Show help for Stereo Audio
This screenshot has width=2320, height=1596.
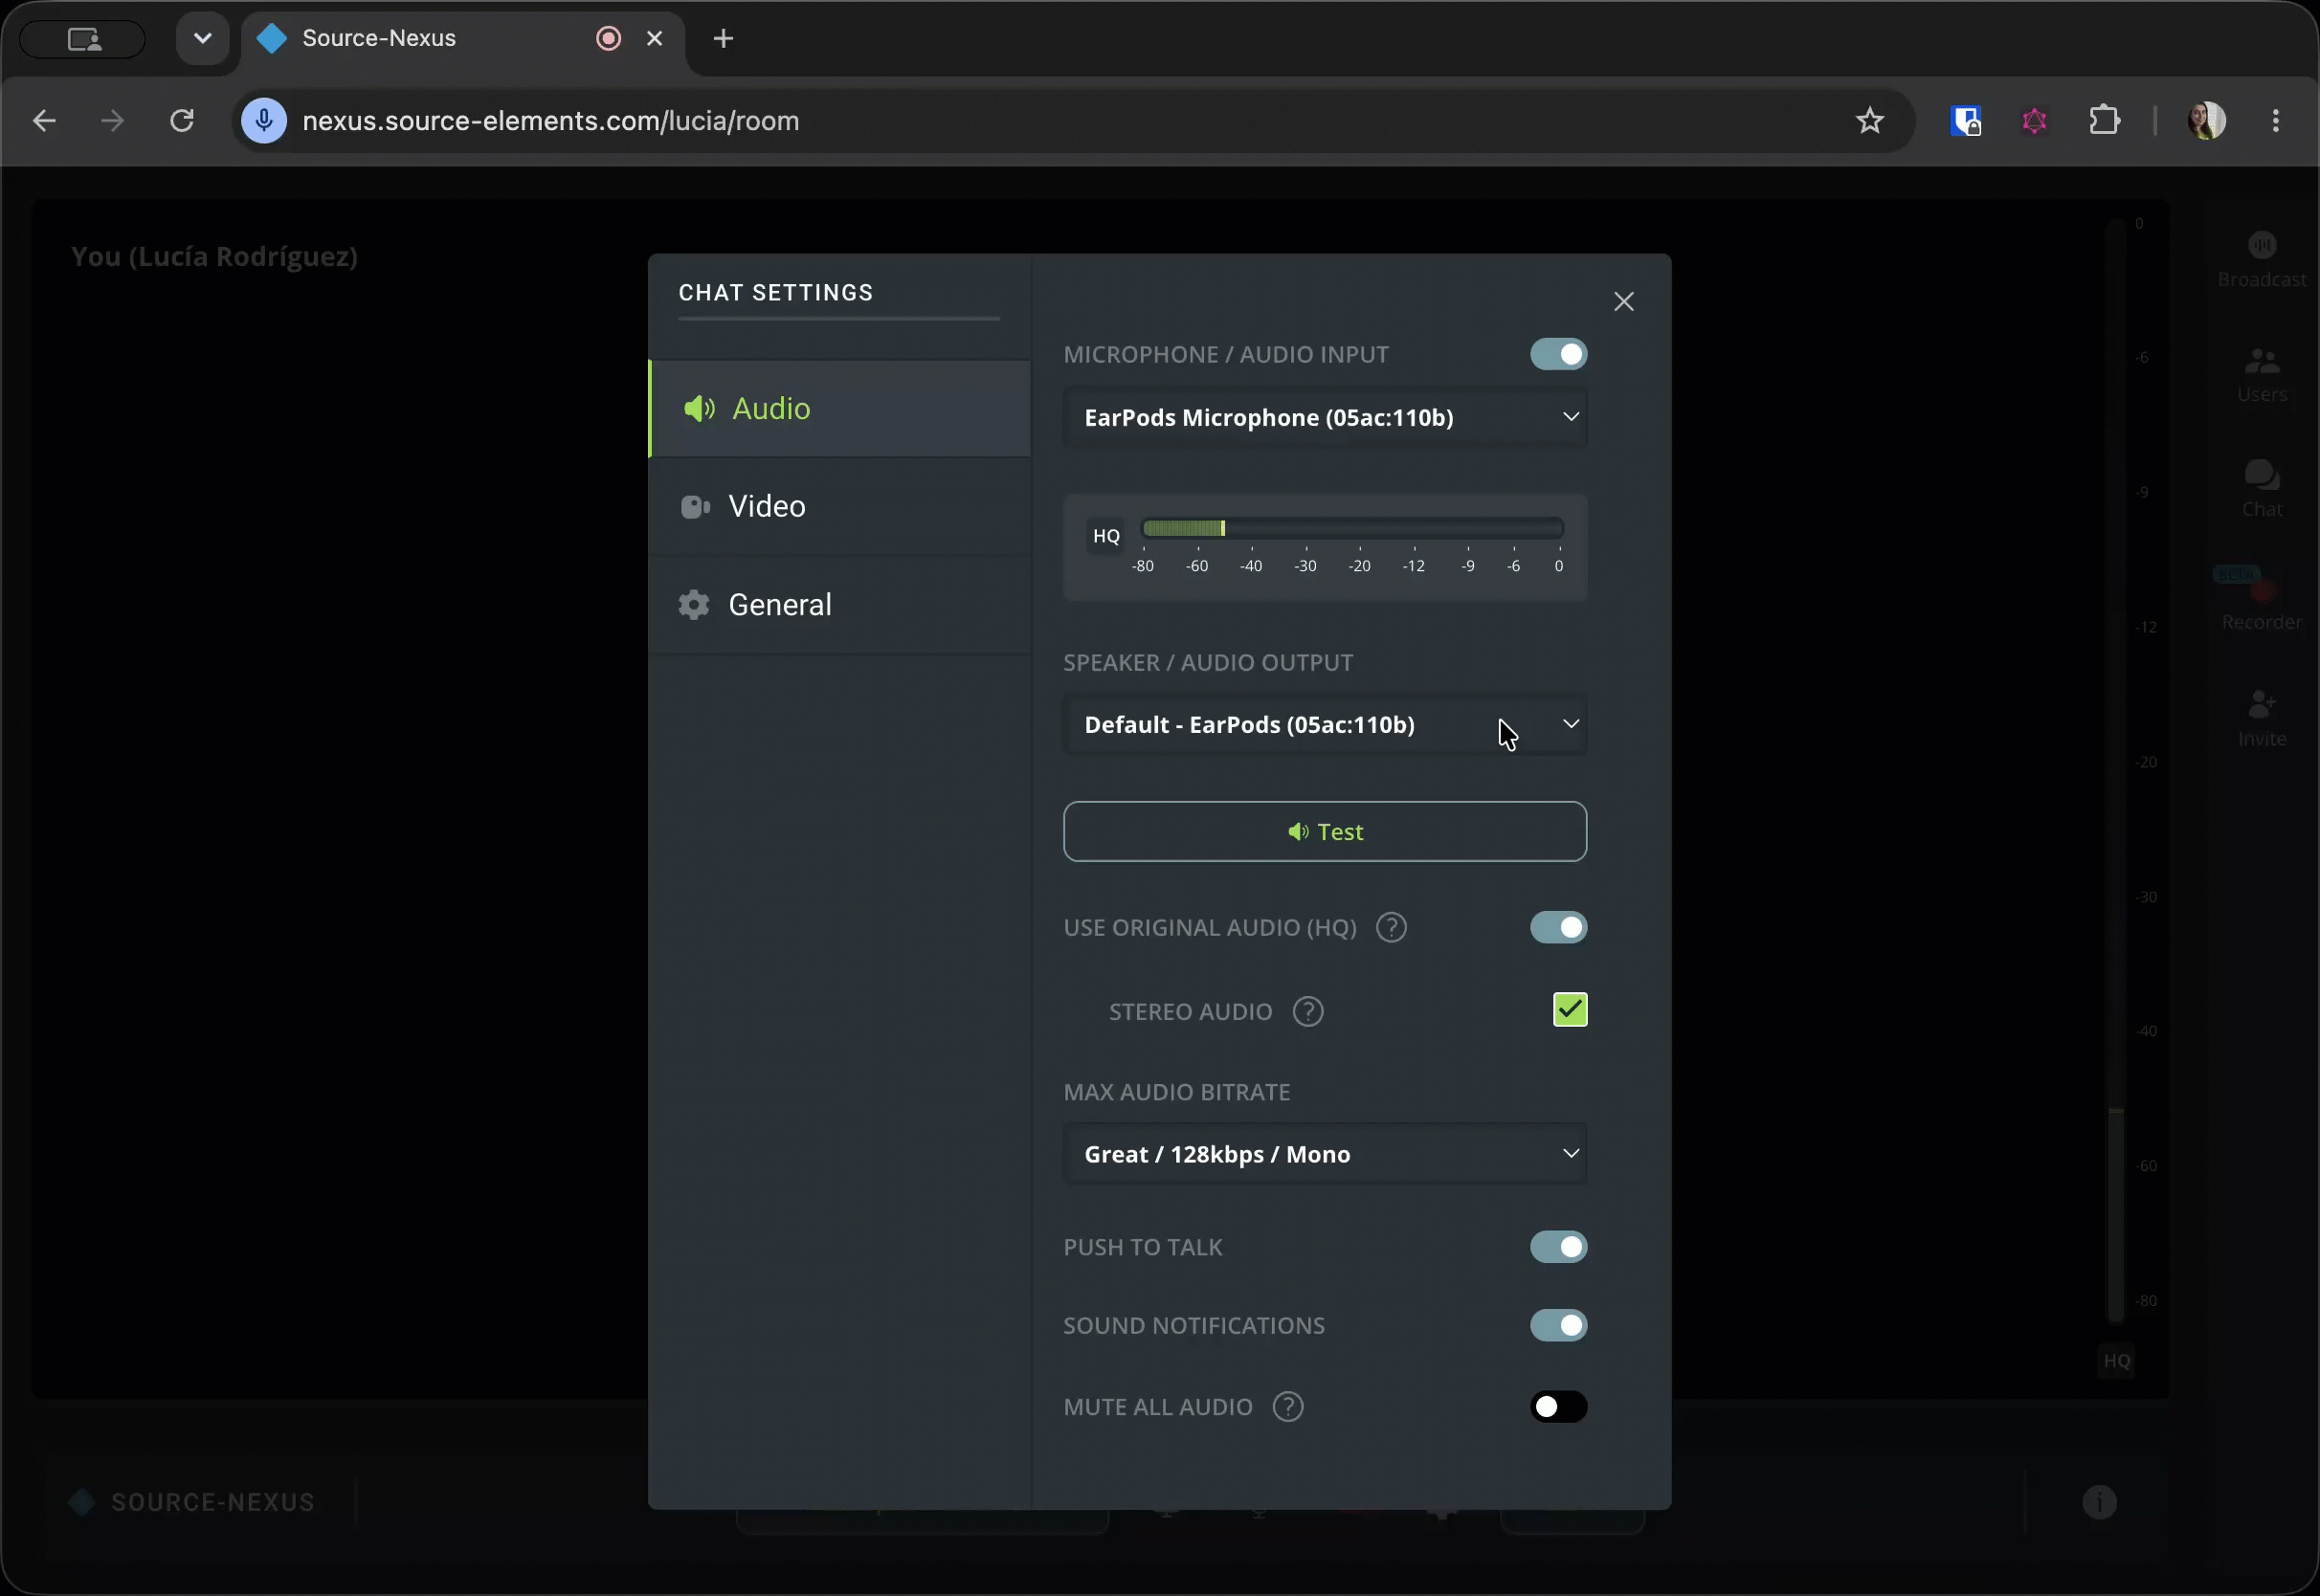pos(1307,1011)
